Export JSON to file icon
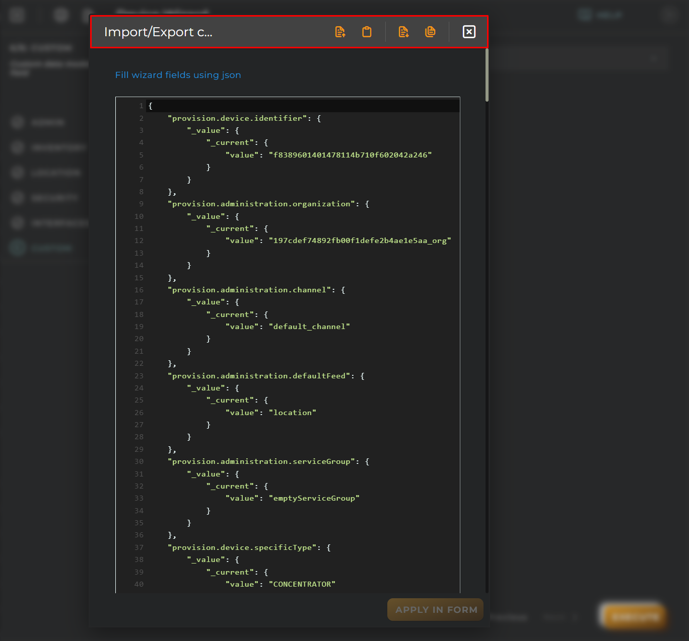This screenshot has height=641, width=689. click(403, 32)
